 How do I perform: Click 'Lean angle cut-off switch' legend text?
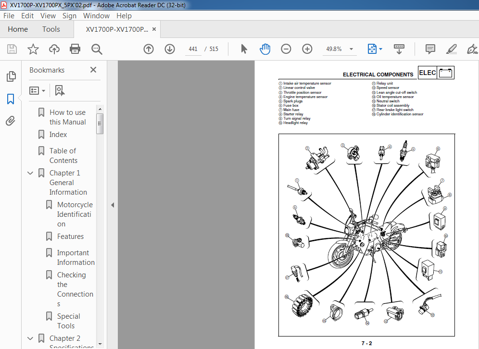[x=396, y=92]
